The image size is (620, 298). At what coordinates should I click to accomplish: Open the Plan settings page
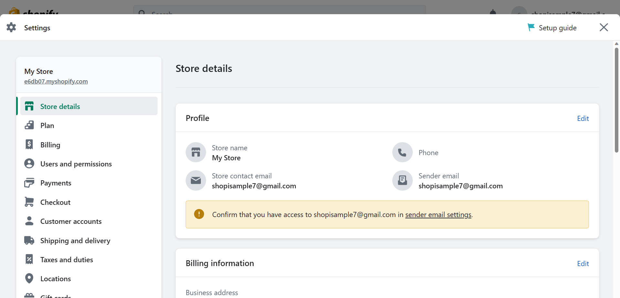click(89, 125)
